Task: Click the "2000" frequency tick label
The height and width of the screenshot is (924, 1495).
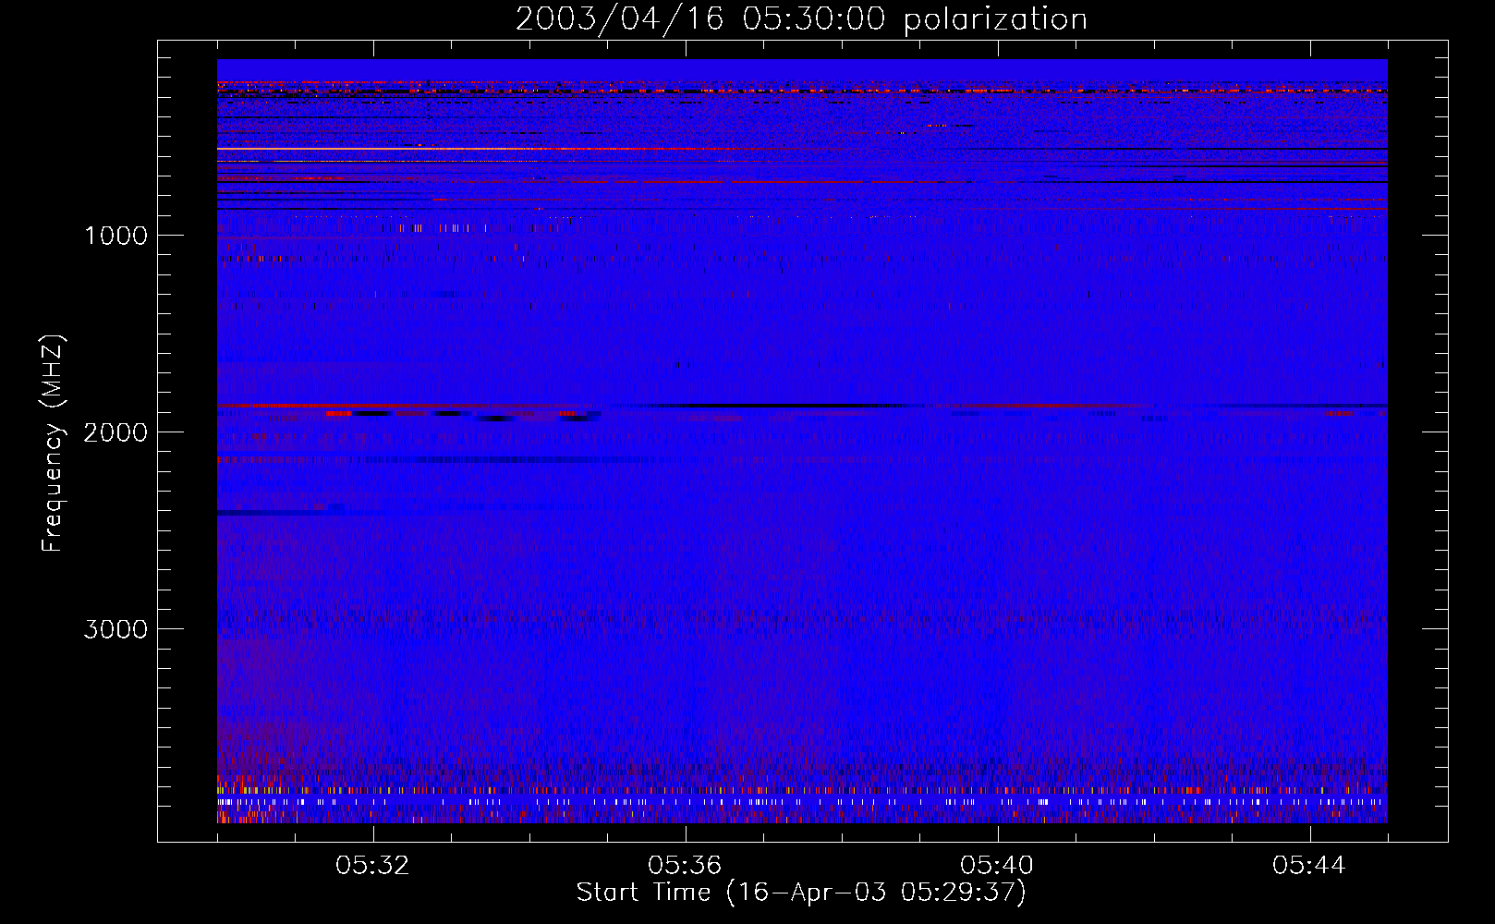Action: [x=115, y=432]
